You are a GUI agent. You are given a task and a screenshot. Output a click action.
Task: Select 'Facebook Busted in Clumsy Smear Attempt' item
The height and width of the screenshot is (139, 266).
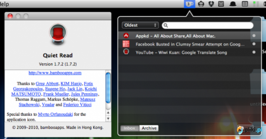tap(190, 44)
